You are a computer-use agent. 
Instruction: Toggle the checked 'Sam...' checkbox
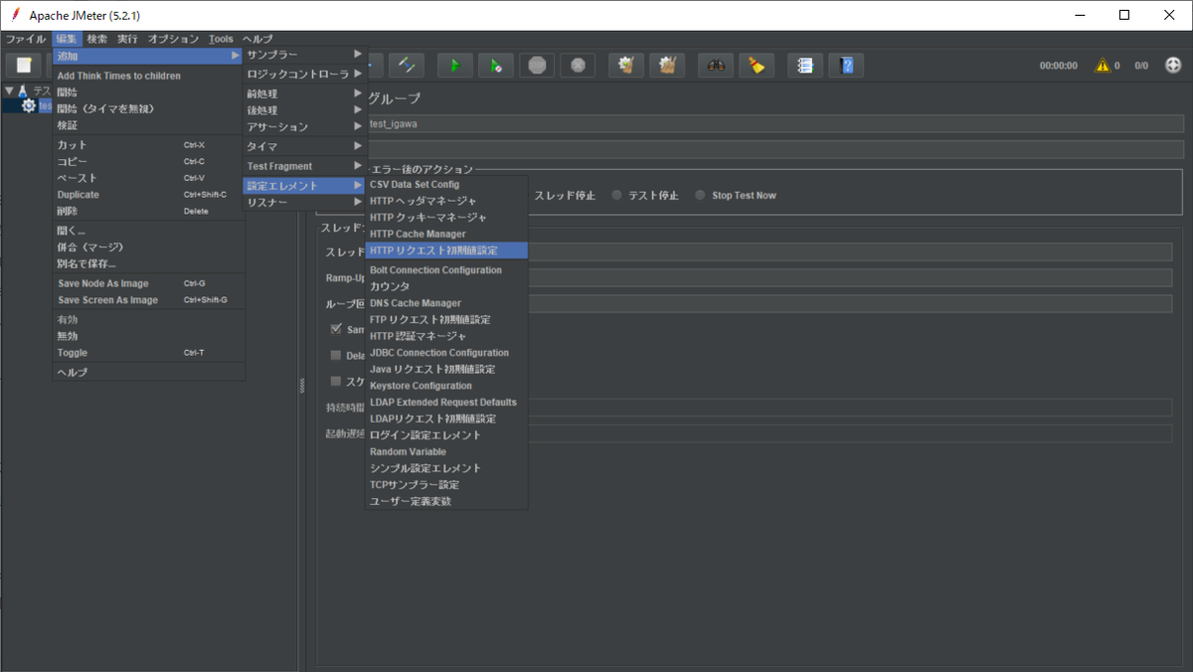tap(336, 329)
